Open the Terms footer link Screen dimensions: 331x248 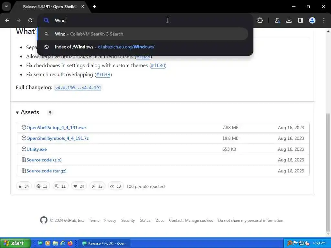(94, 220)
